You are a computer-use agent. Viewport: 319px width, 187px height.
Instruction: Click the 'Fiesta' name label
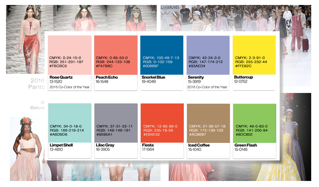point(148,145)
